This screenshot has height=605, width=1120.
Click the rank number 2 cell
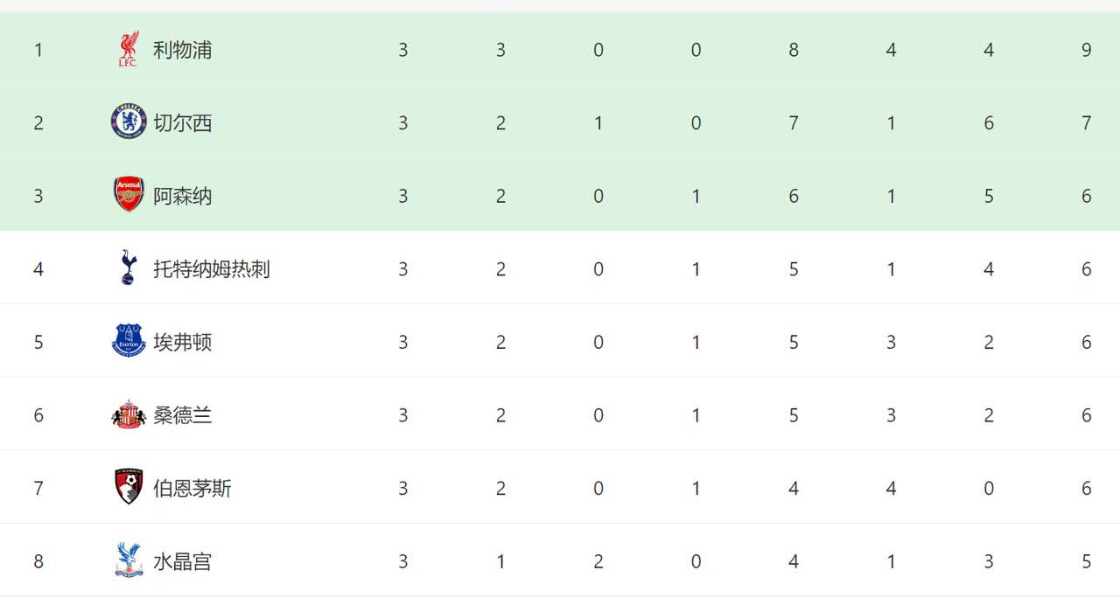click(x=38, y=122)
